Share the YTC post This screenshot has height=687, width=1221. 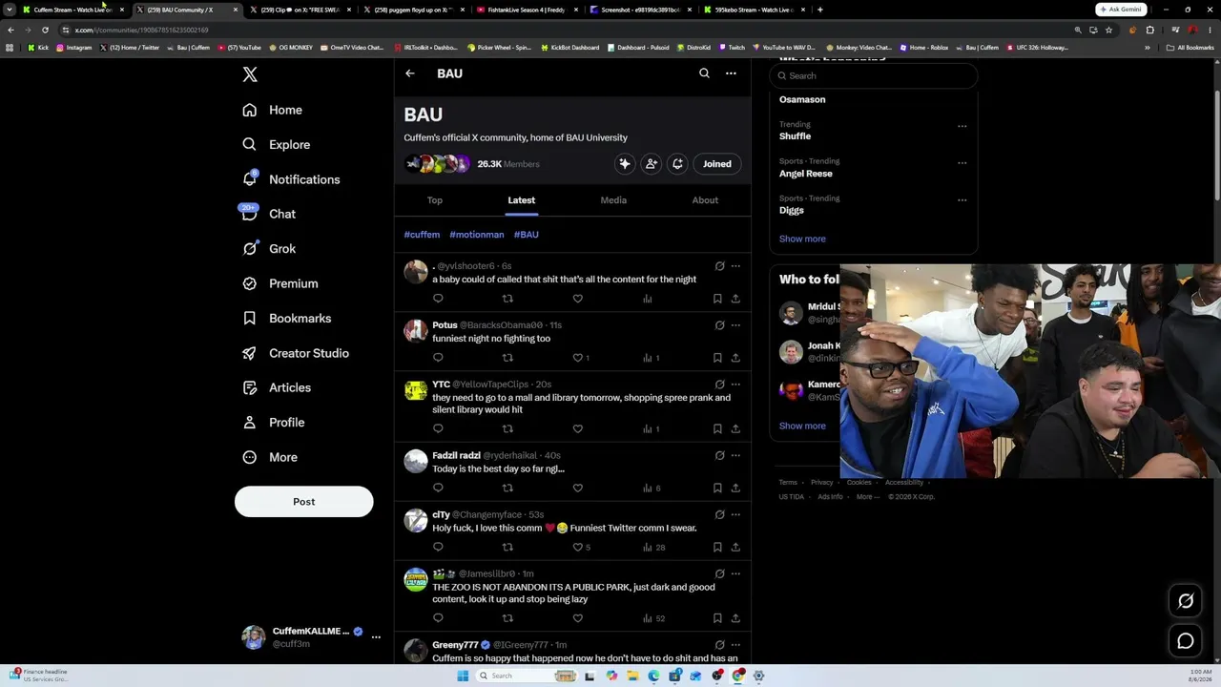[x=735, y=428]
